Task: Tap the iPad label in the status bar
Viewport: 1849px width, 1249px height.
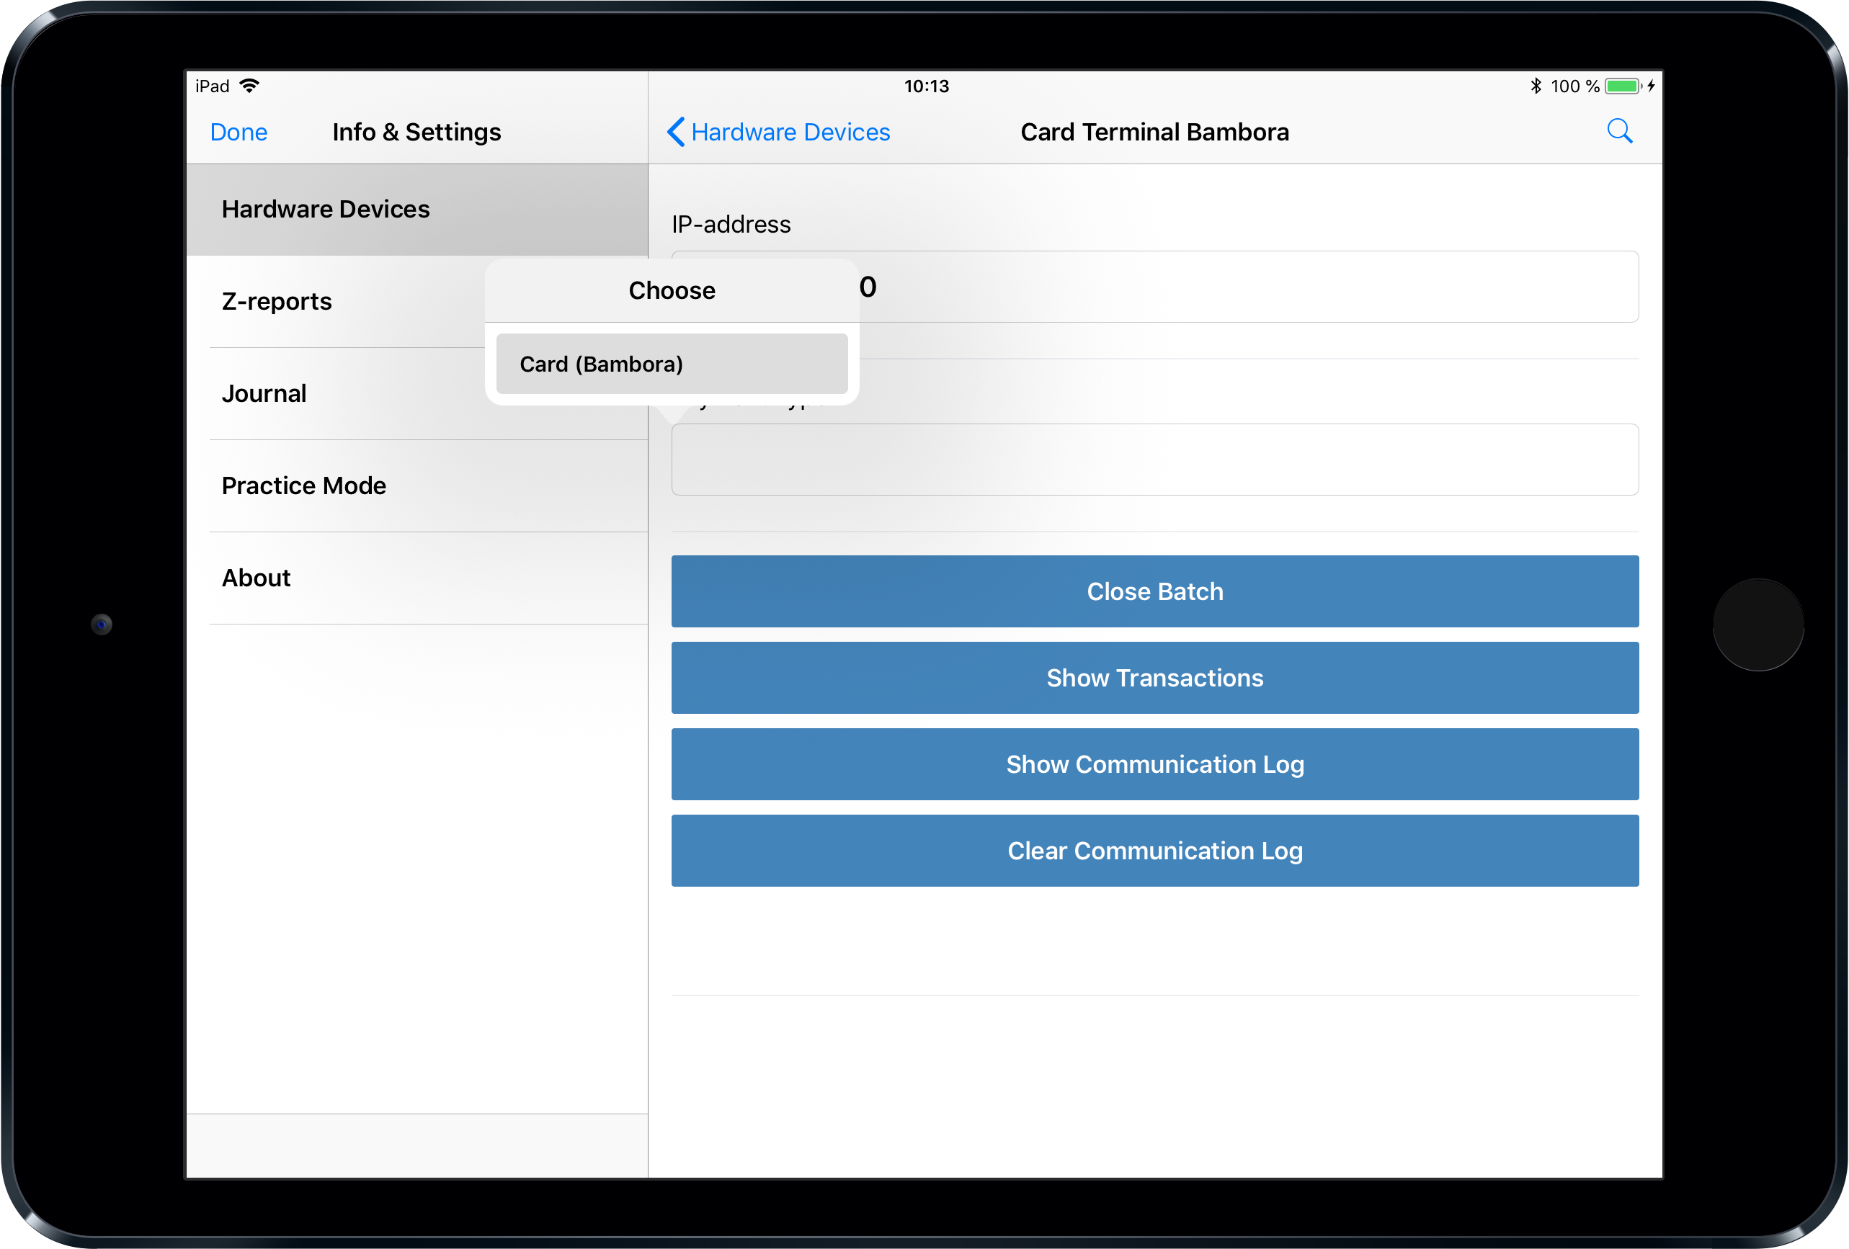Action: (x=212, y=85)
